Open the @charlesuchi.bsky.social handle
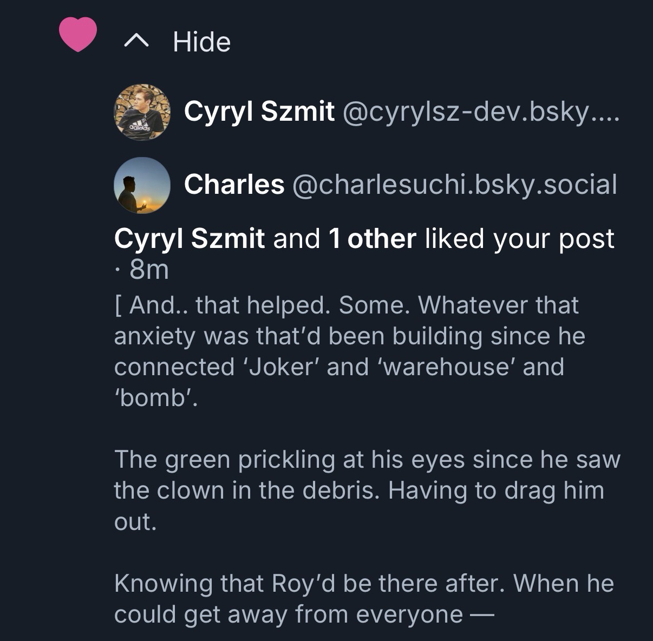Image resolution: width=653 pixels, height=641 pixels. [x=454, y=185]
